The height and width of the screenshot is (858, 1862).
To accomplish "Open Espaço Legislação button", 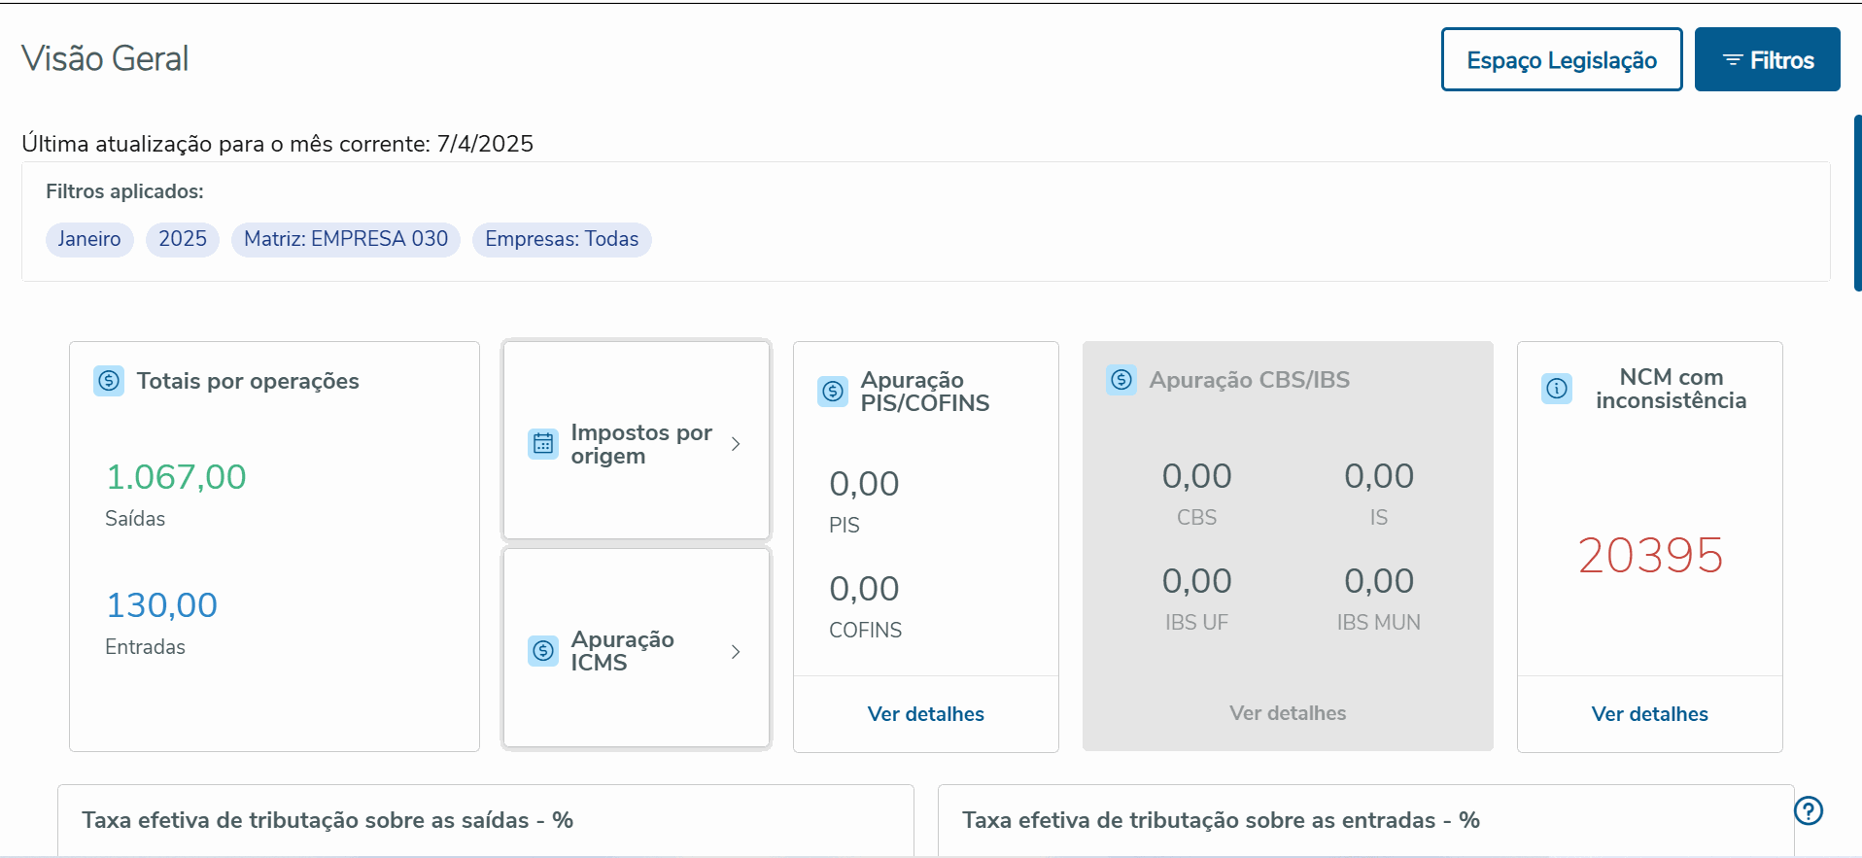I will tap(1562, 60).
